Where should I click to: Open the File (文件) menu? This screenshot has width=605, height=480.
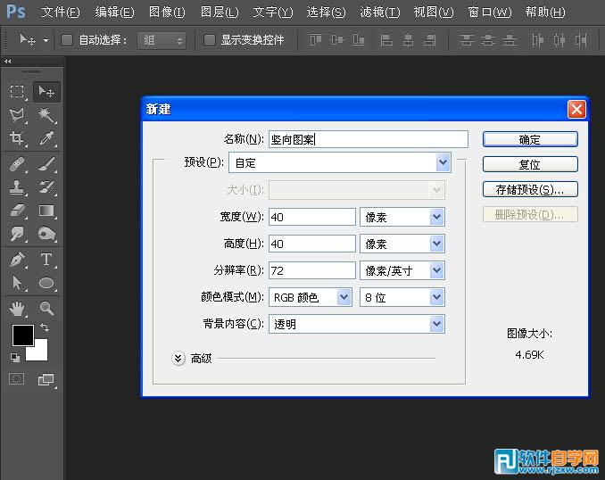[x=61, y=12]
